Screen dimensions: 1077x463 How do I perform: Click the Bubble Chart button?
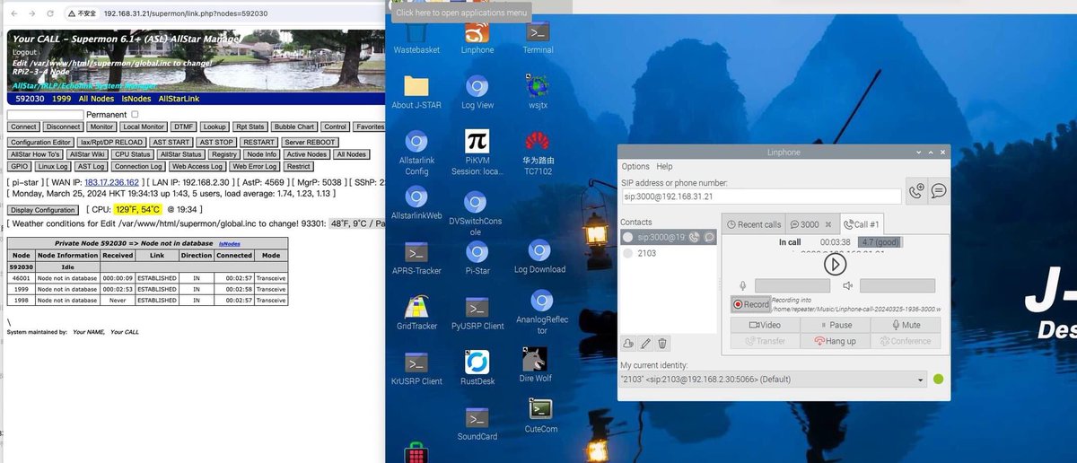pos(294,127)
